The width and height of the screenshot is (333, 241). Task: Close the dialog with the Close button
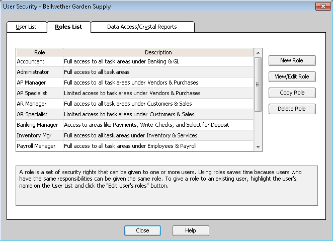coord(142,230)
